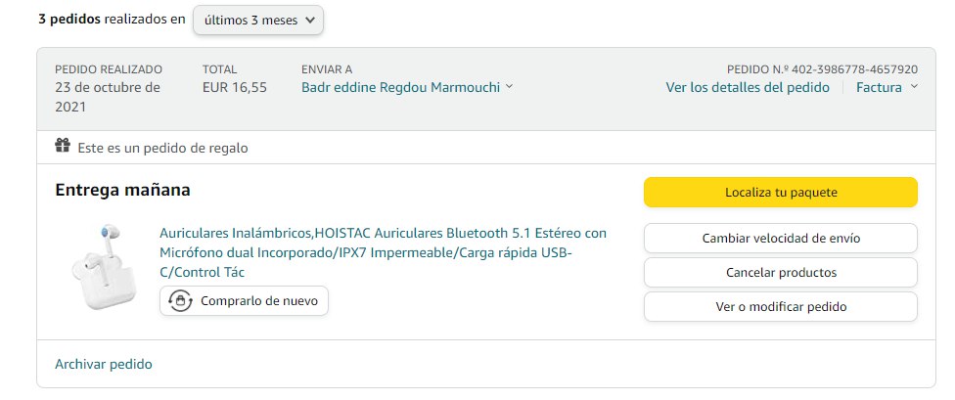Select 'Cancelar productos'
Screen dimensions: 955x400
[x=780, y=272]
